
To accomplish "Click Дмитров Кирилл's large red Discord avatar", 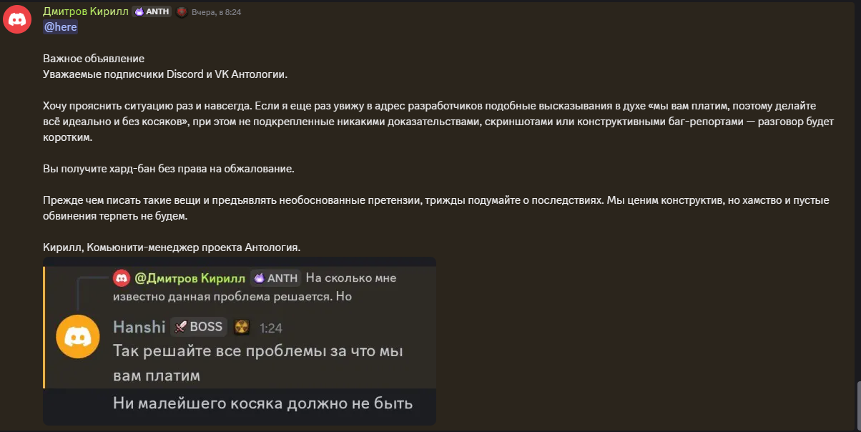I will pos(16,19).
